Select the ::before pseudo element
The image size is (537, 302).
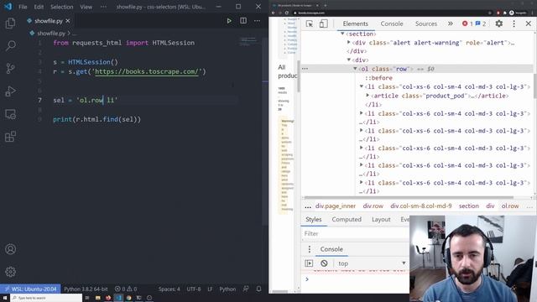coord(378,78)
